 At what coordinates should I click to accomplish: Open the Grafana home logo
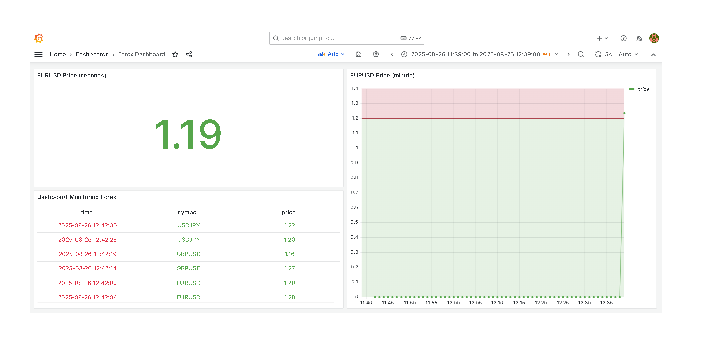tap(39, 38)
